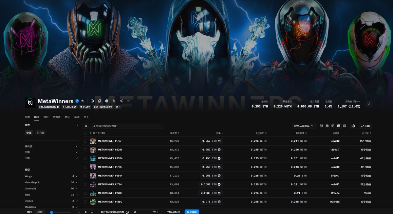Click the sweep quantity slider handle
This screenshot has width=393, height=214.
click(51, 212)
